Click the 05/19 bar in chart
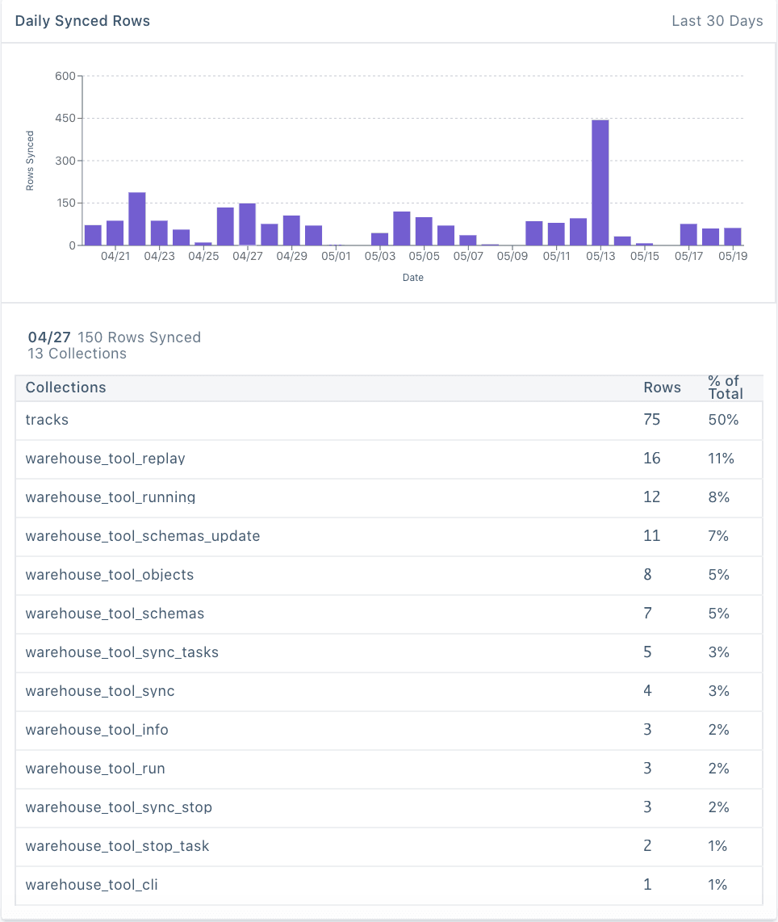778x922 pixels. [x=732, y=237]
